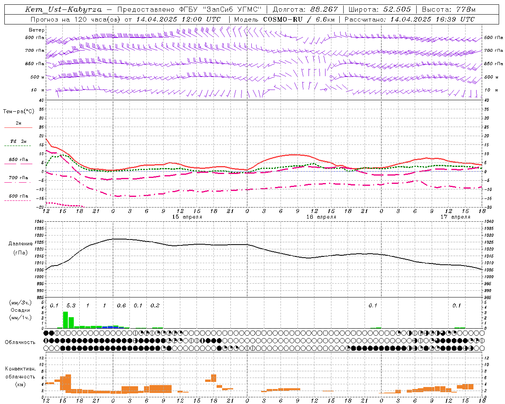505x404 pixels.
Task: Click the Тем-ра(°C) temperature panel label
Action: (x=19, y=112)
